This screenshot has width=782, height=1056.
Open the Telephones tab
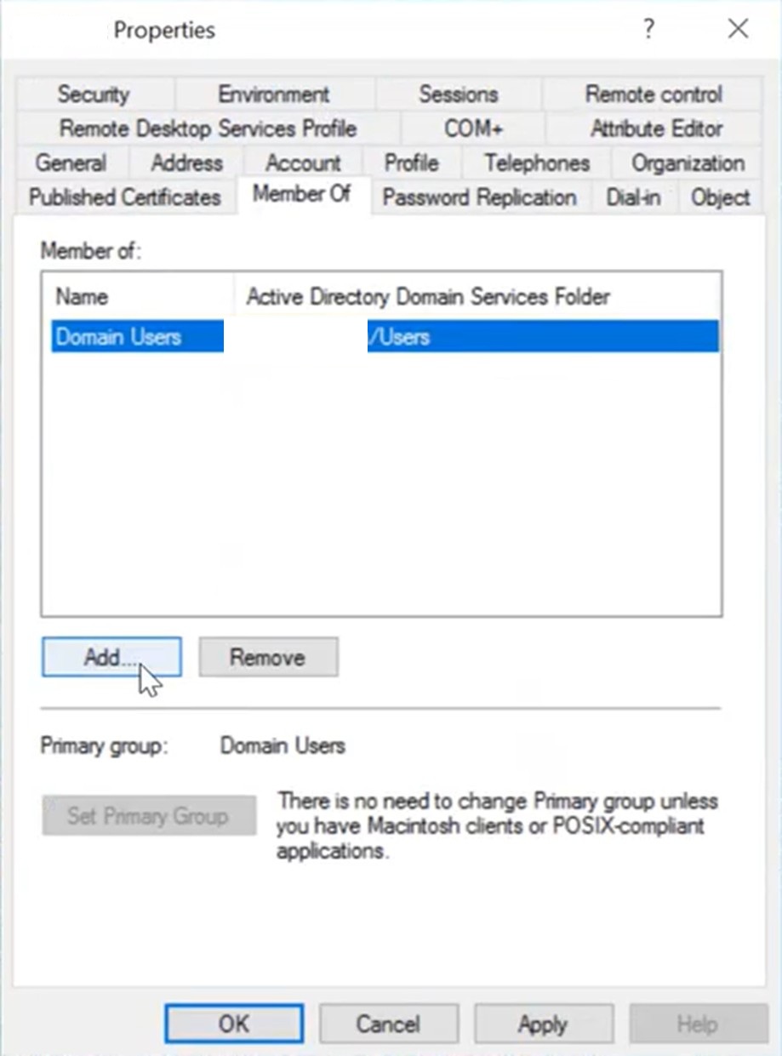tap(536, 163)
